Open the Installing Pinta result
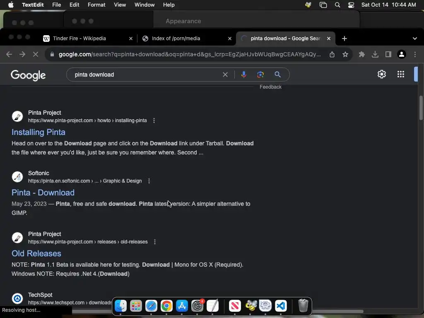 coord(39,132)
